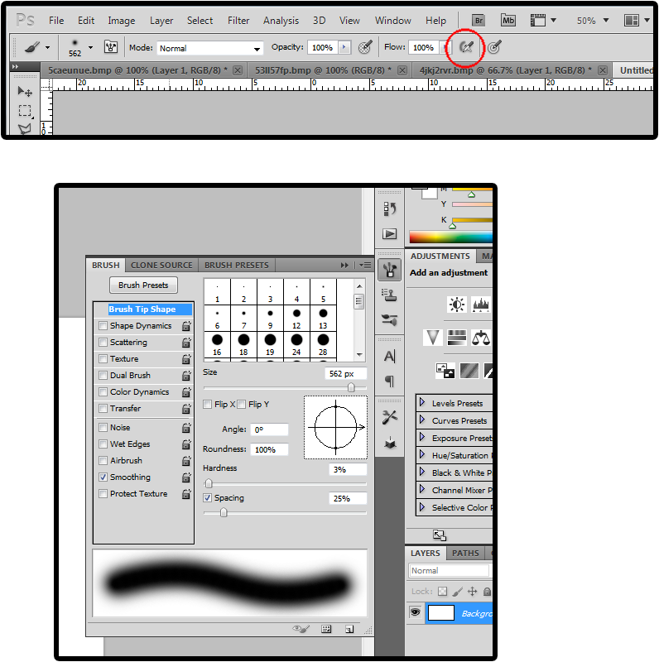Enable the airbrush mode icon circled in red
Screen dimensions: 659x662
466,48
